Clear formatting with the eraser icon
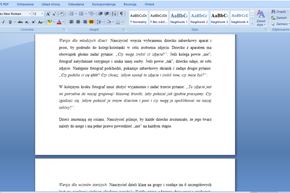290x193 pixels. click(62, 14)
